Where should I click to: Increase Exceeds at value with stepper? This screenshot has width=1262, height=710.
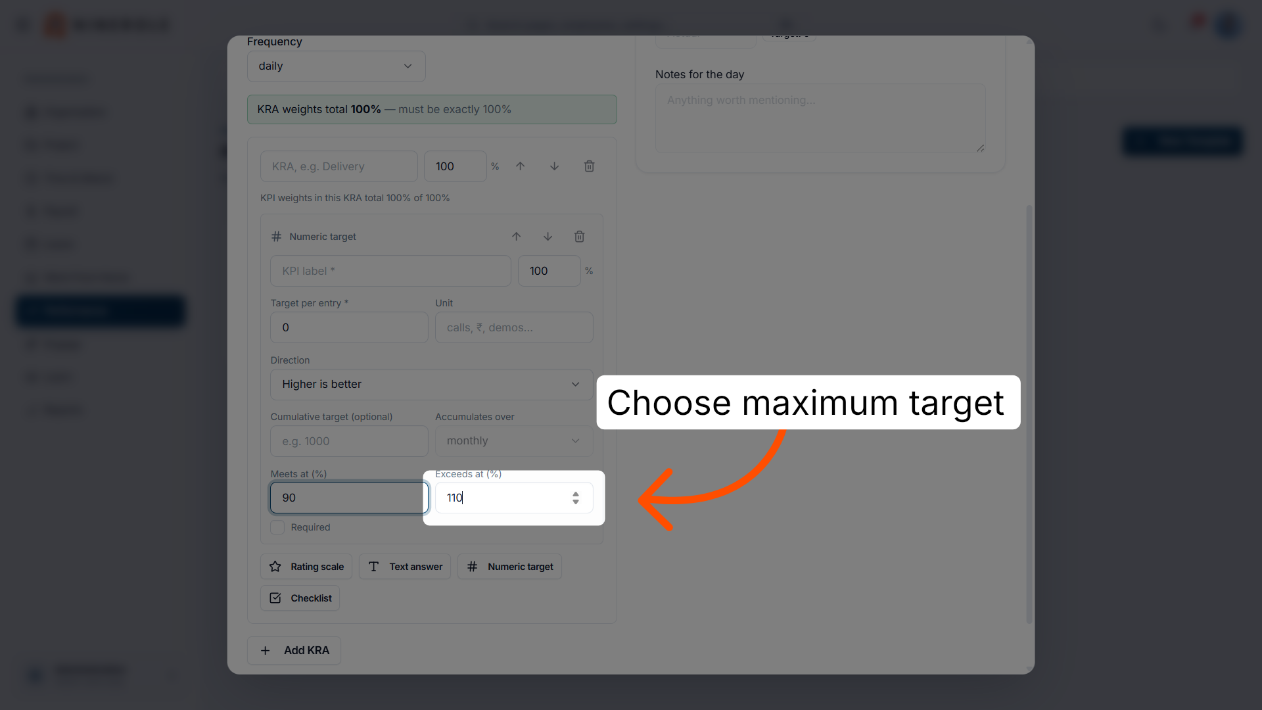[x=576, y=494]
